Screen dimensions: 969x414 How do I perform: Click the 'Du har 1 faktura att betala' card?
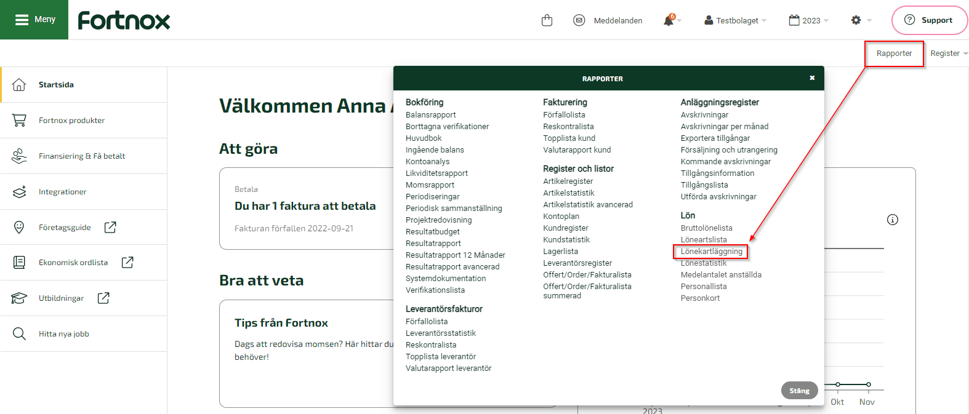point(307,209)
